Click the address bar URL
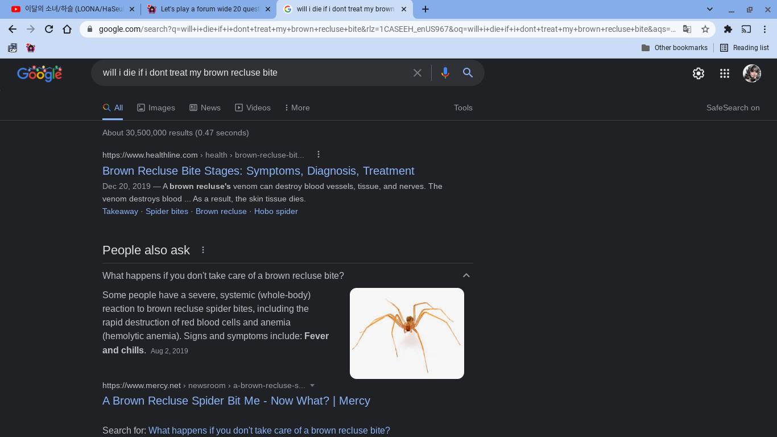The height and width of the screenshot is (437, 777). pos(387,29)
